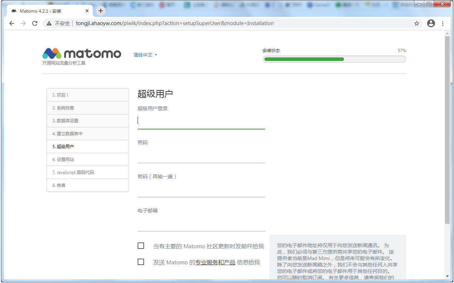Viewport: 454px width, 283px height.
Task: Open a new tab with the plus button
Action: coord(101,11)
